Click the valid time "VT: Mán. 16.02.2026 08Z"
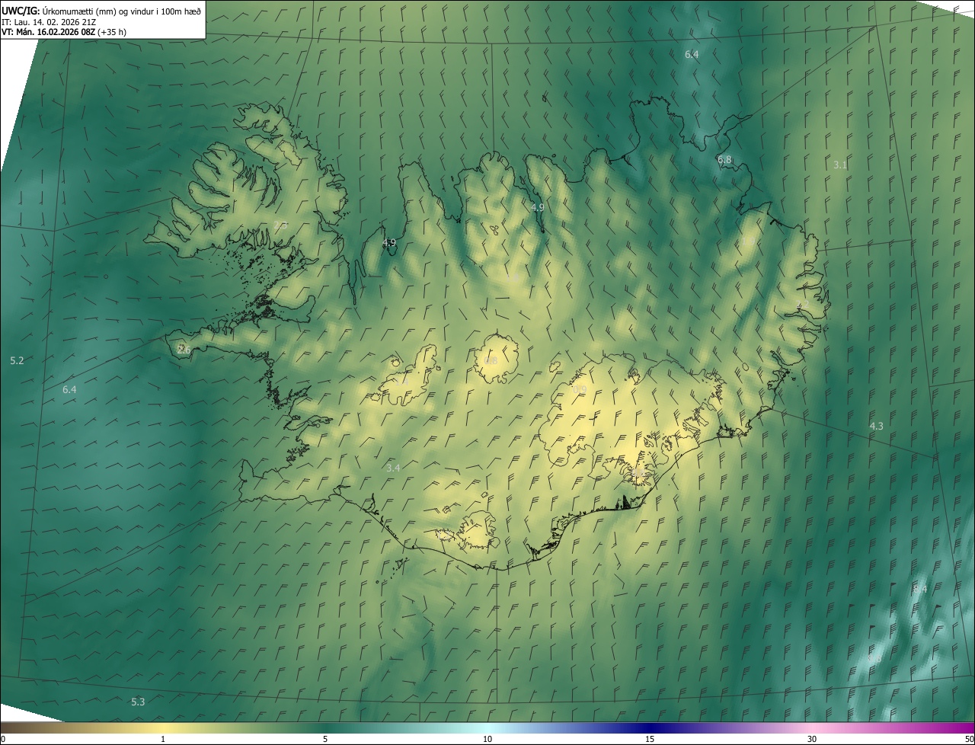This screenshot has height=745, width=975. coord(48,32)
